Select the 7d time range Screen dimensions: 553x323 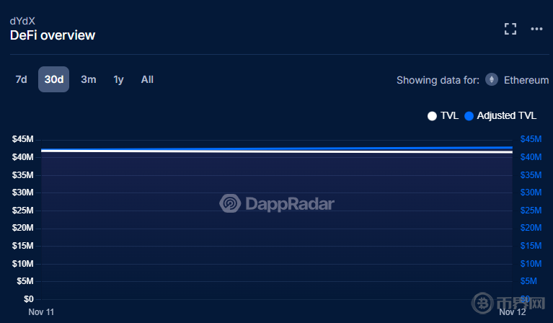[22, 79]
